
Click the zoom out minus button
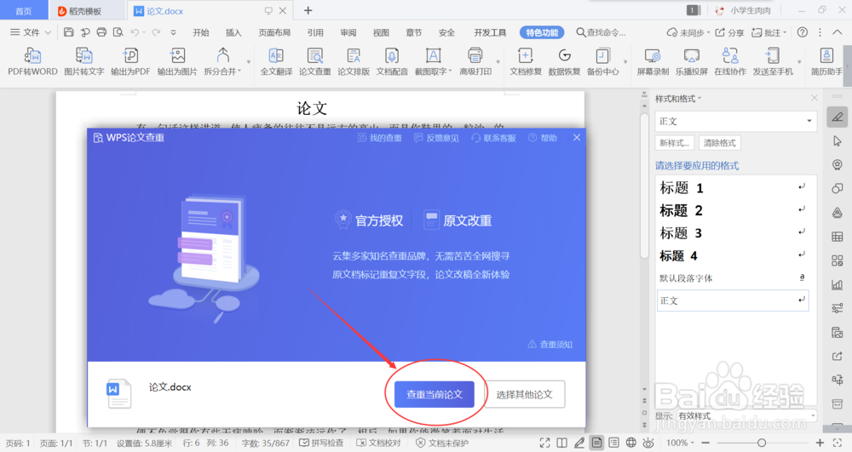[x=705, y=443]
